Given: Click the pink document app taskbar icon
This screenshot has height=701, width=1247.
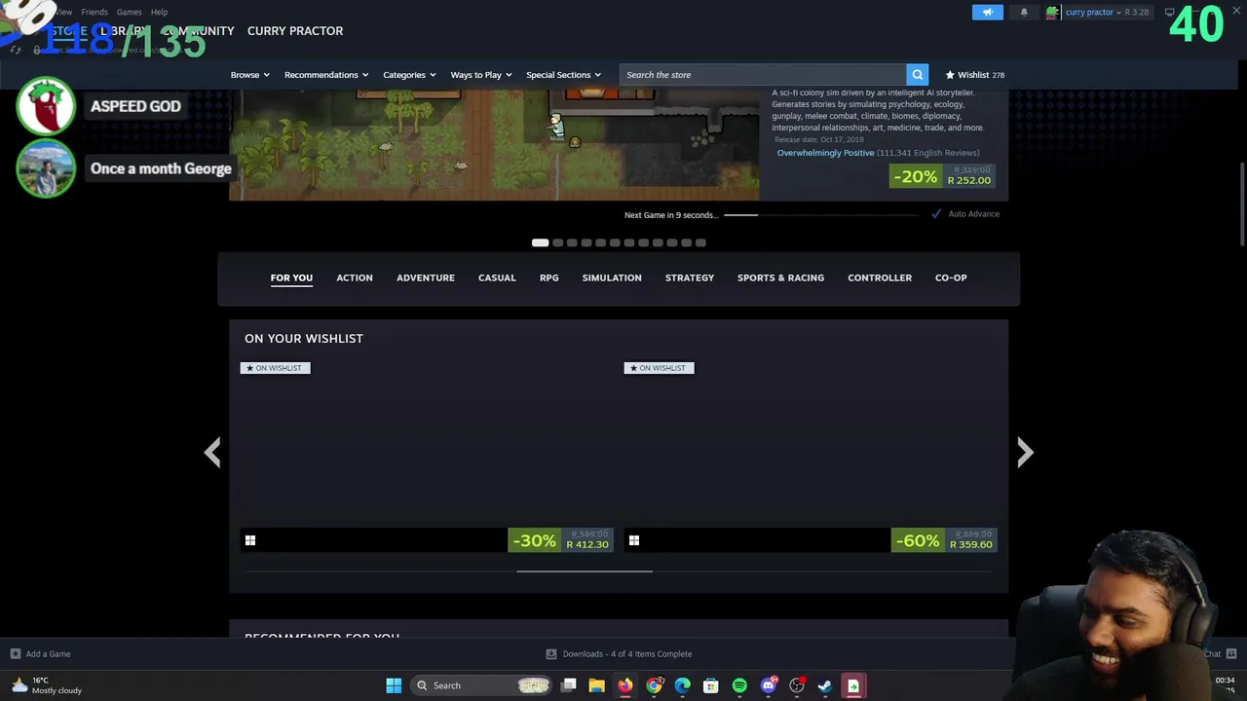Looking at the screenshot, I should (853, 685).
